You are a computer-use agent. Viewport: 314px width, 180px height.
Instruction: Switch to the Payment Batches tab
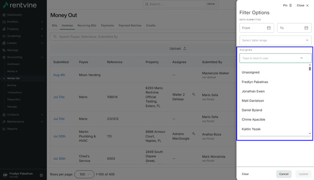130,26
